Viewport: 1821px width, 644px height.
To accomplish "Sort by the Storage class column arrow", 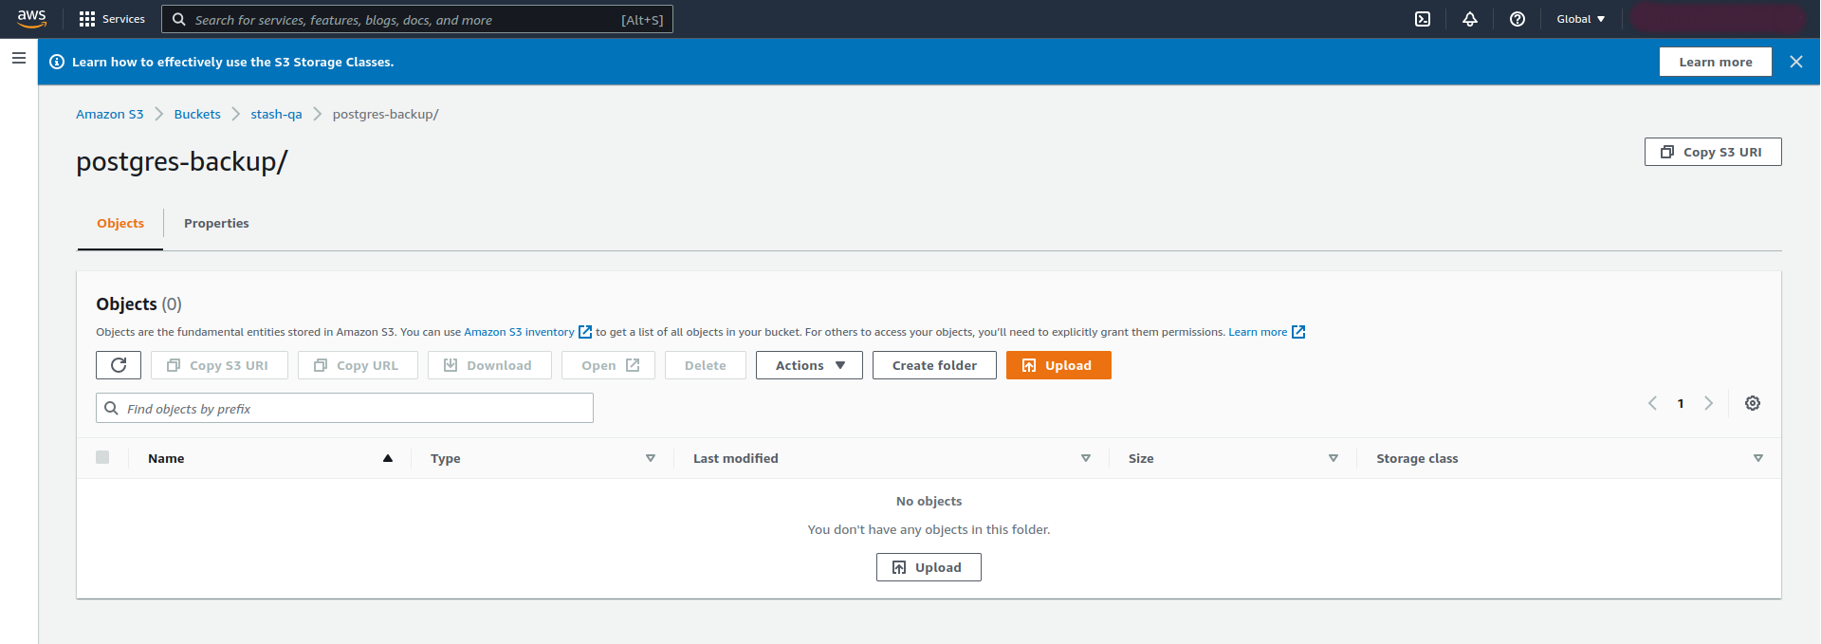I will 1758,458.
